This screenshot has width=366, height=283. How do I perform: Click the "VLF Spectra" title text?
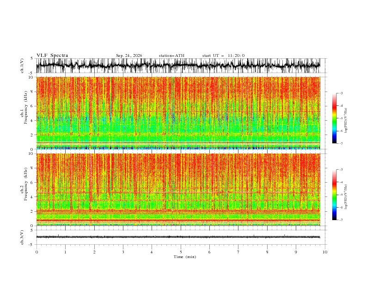[52, 55]
